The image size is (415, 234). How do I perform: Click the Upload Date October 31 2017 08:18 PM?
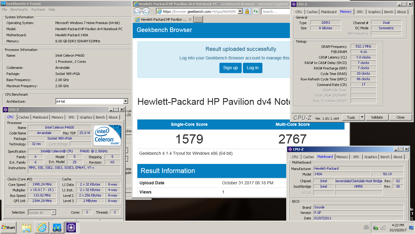click(247, 183)
